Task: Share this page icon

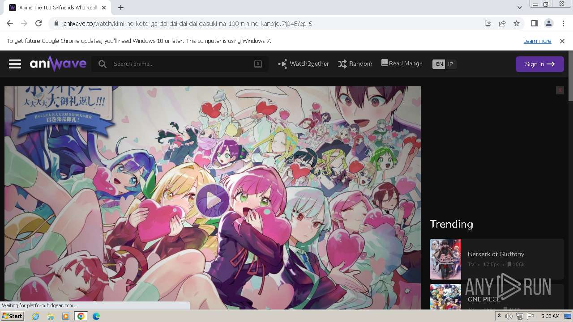Action: tap(502, 23)
